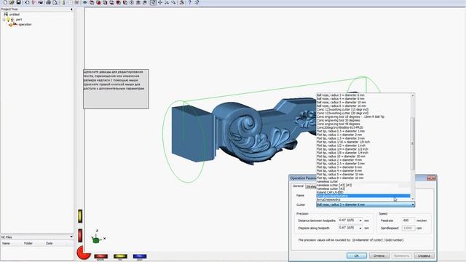Click the Help question mark icon
Screen dimensions: 466x262
189,2
